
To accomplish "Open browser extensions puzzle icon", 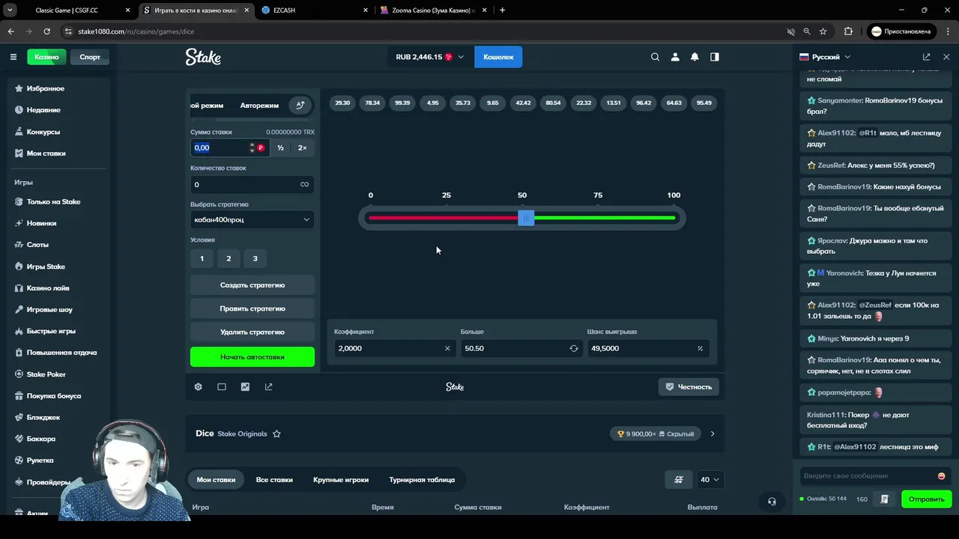I will [848, 31].
